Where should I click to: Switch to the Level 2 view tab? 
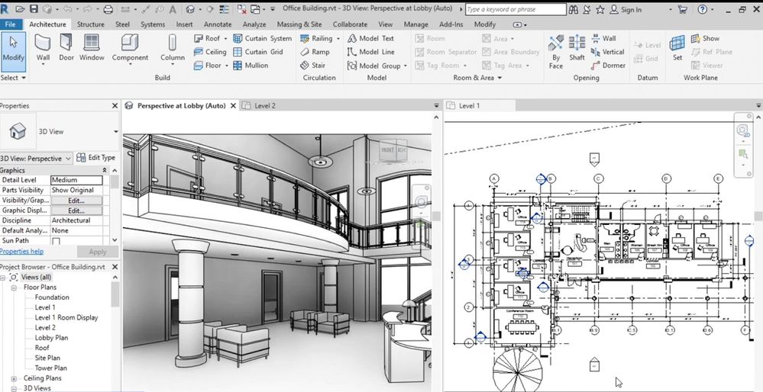(x=264, y=106)
